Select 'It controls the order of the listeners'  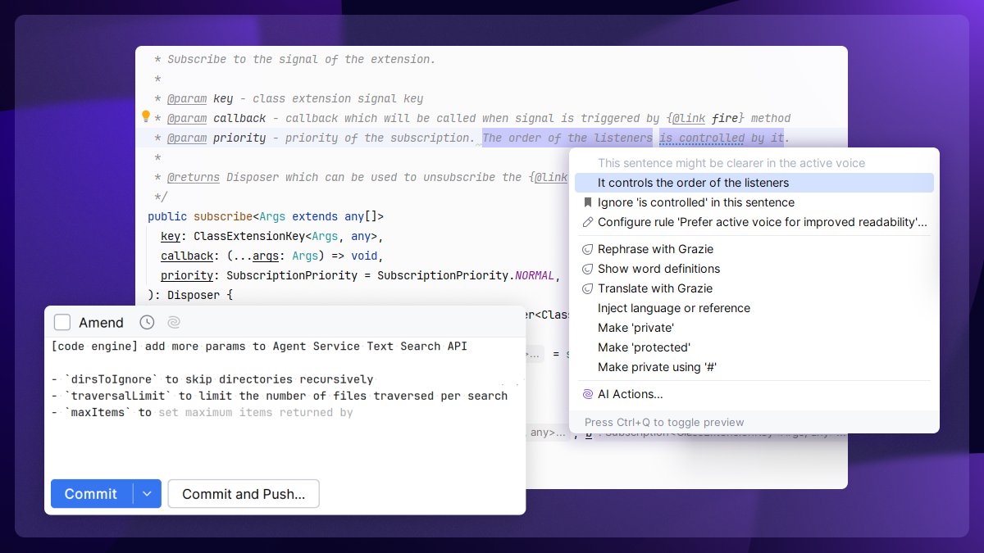pos(696,183)
